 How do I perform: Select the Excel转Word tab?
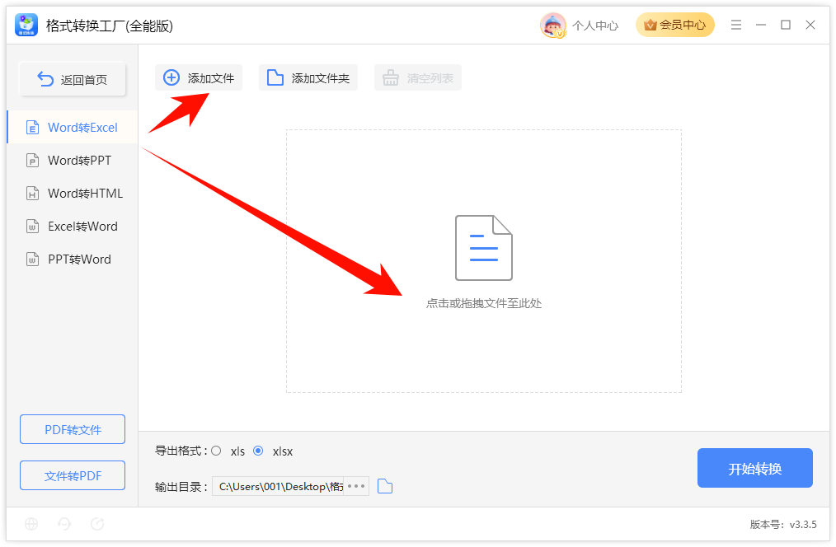click(73, 227)
